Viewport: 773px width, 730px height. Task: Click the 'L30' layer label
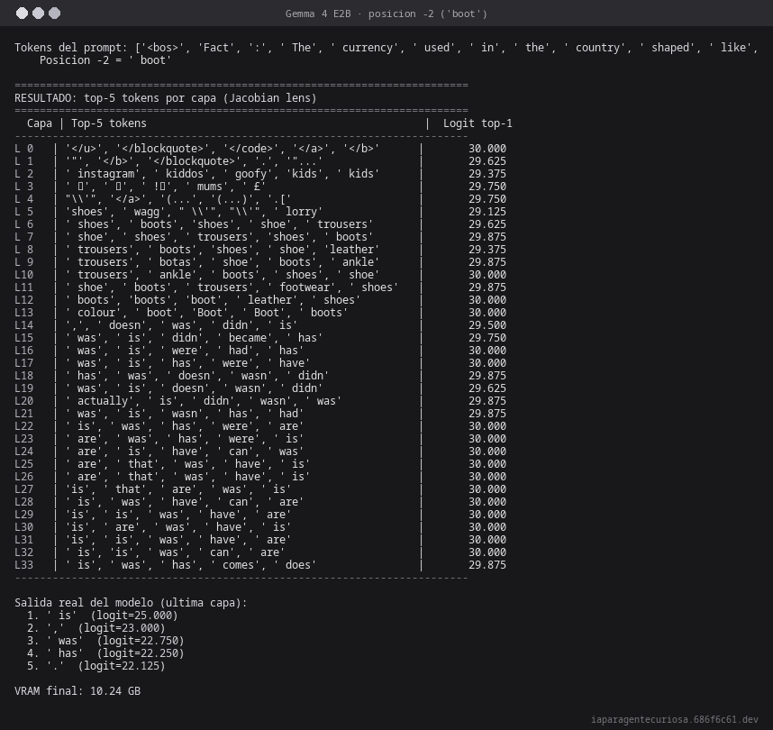point(24,527)
